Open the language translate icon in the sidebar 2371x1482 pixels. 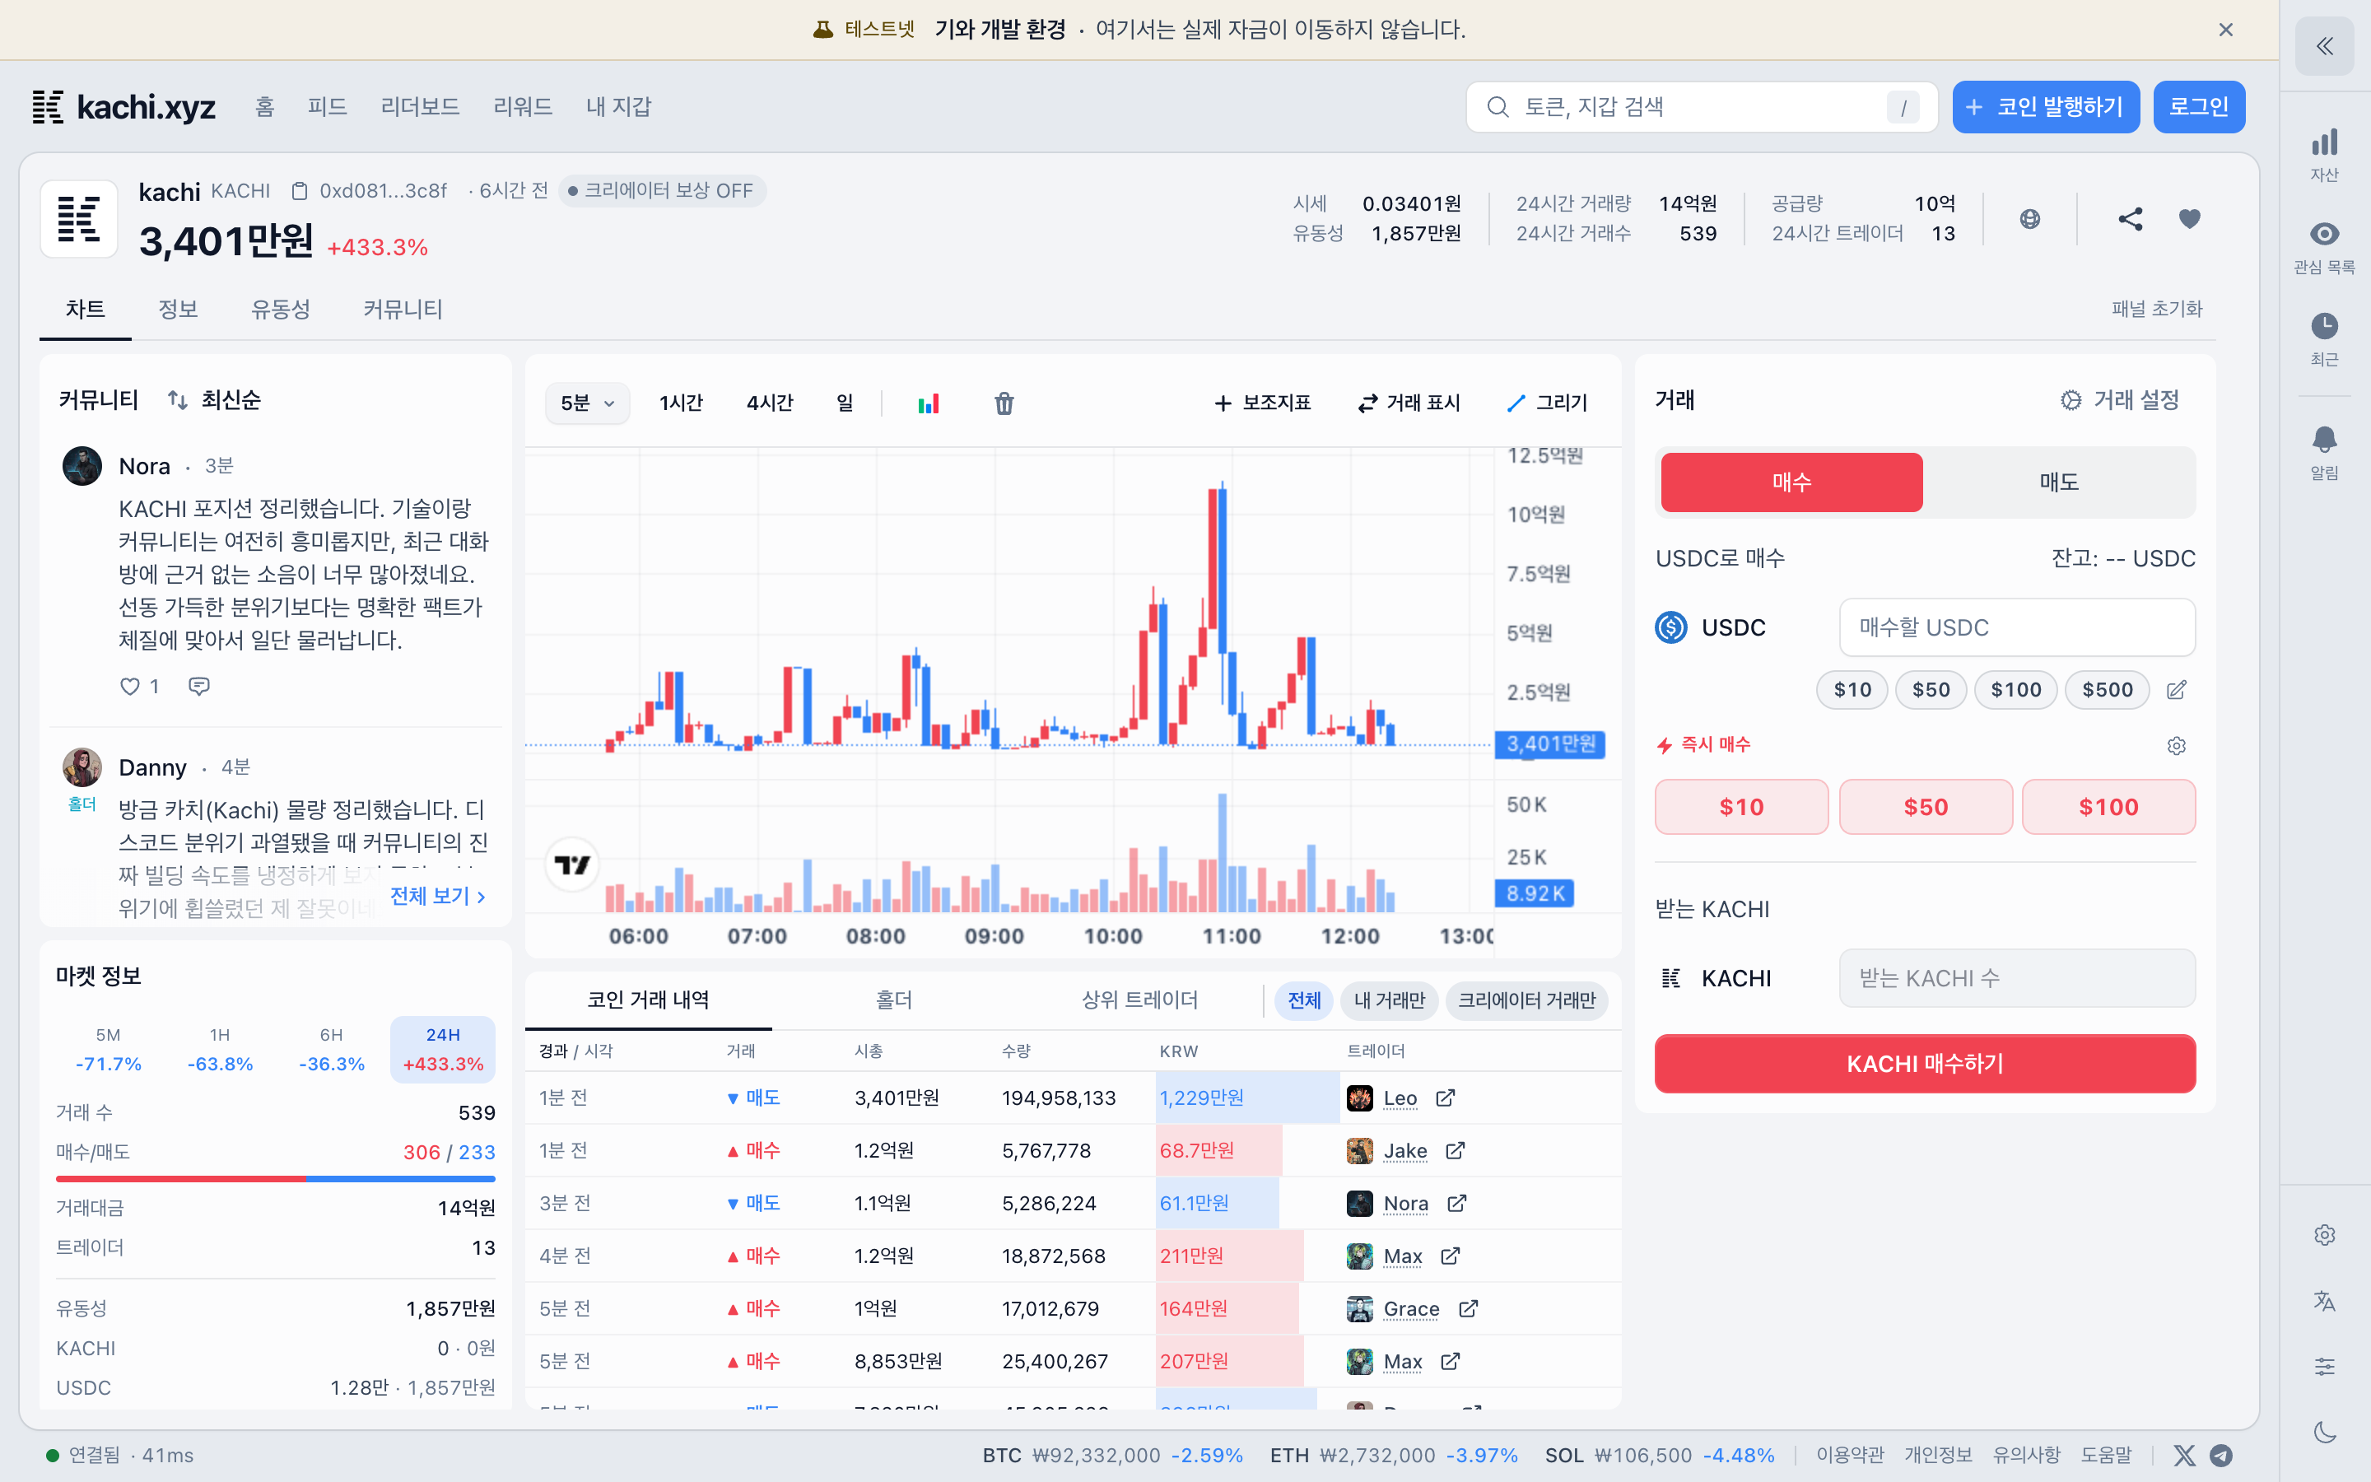(2324, 1301)
